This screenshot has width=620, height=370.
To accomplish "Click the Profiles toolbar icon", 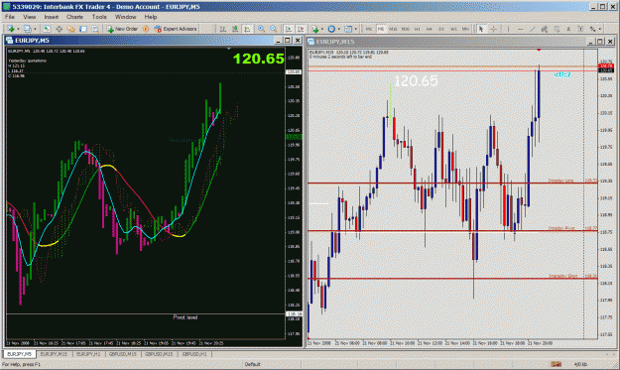I will (x=27, y=29).
